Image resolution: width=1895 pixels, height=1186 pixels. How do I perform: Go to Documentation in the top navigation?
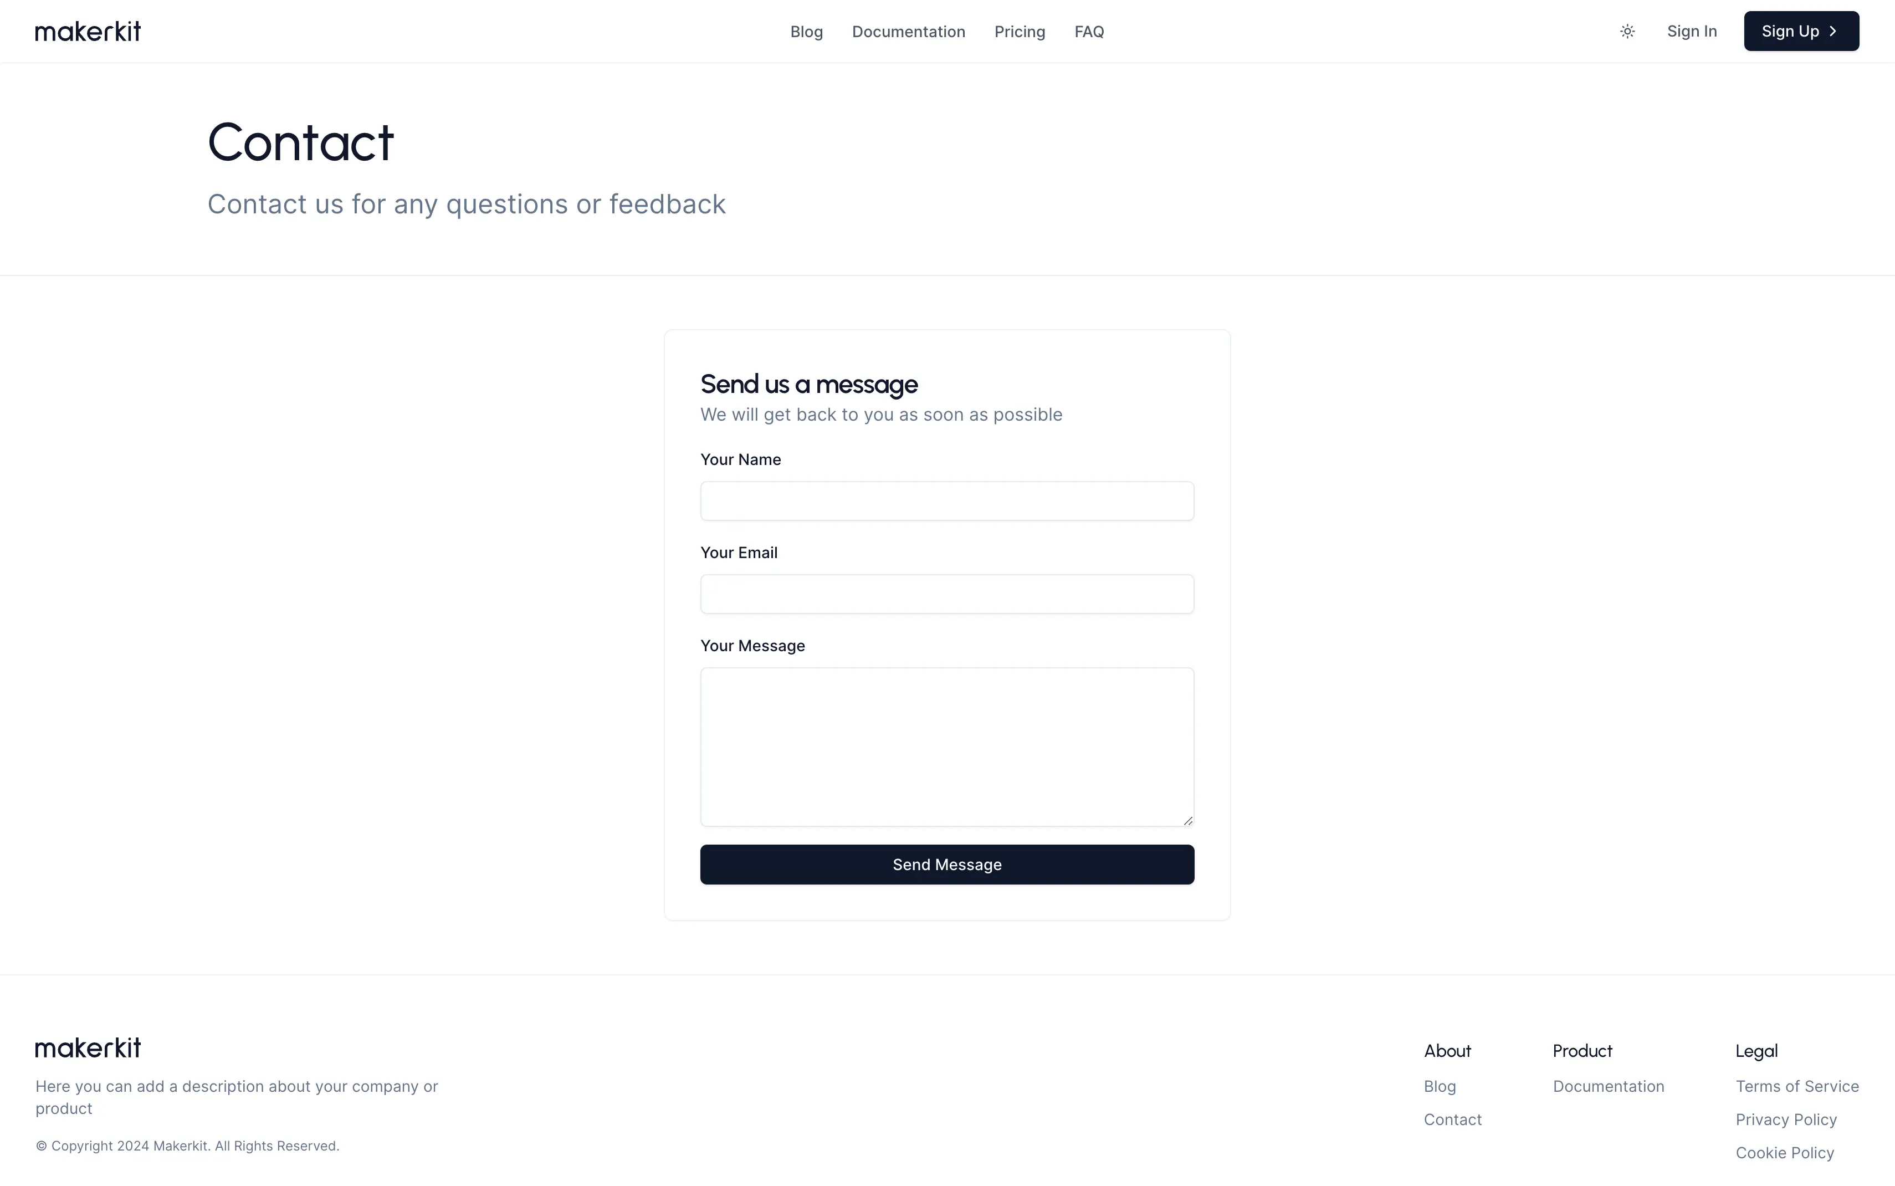pyautogui.click(x=908, y=32)
